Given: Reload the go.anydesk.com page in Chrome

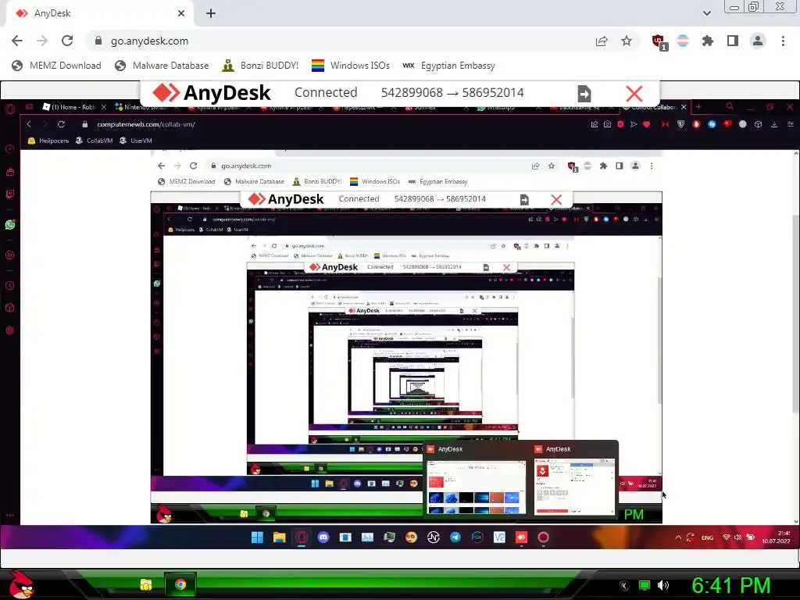Looking at the screenshot, I should click(67, 41).
